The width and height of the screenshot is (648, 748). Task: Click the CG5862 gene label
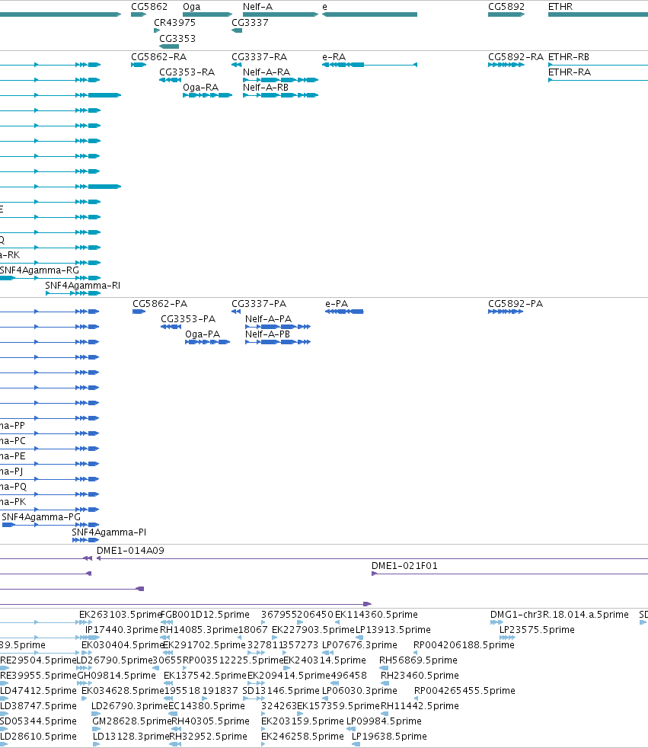(x=149, y=7)
